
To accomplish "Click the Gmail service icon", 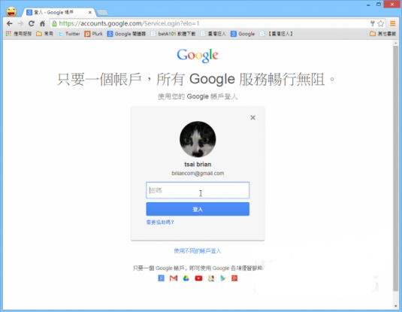I will coord(174,278).
